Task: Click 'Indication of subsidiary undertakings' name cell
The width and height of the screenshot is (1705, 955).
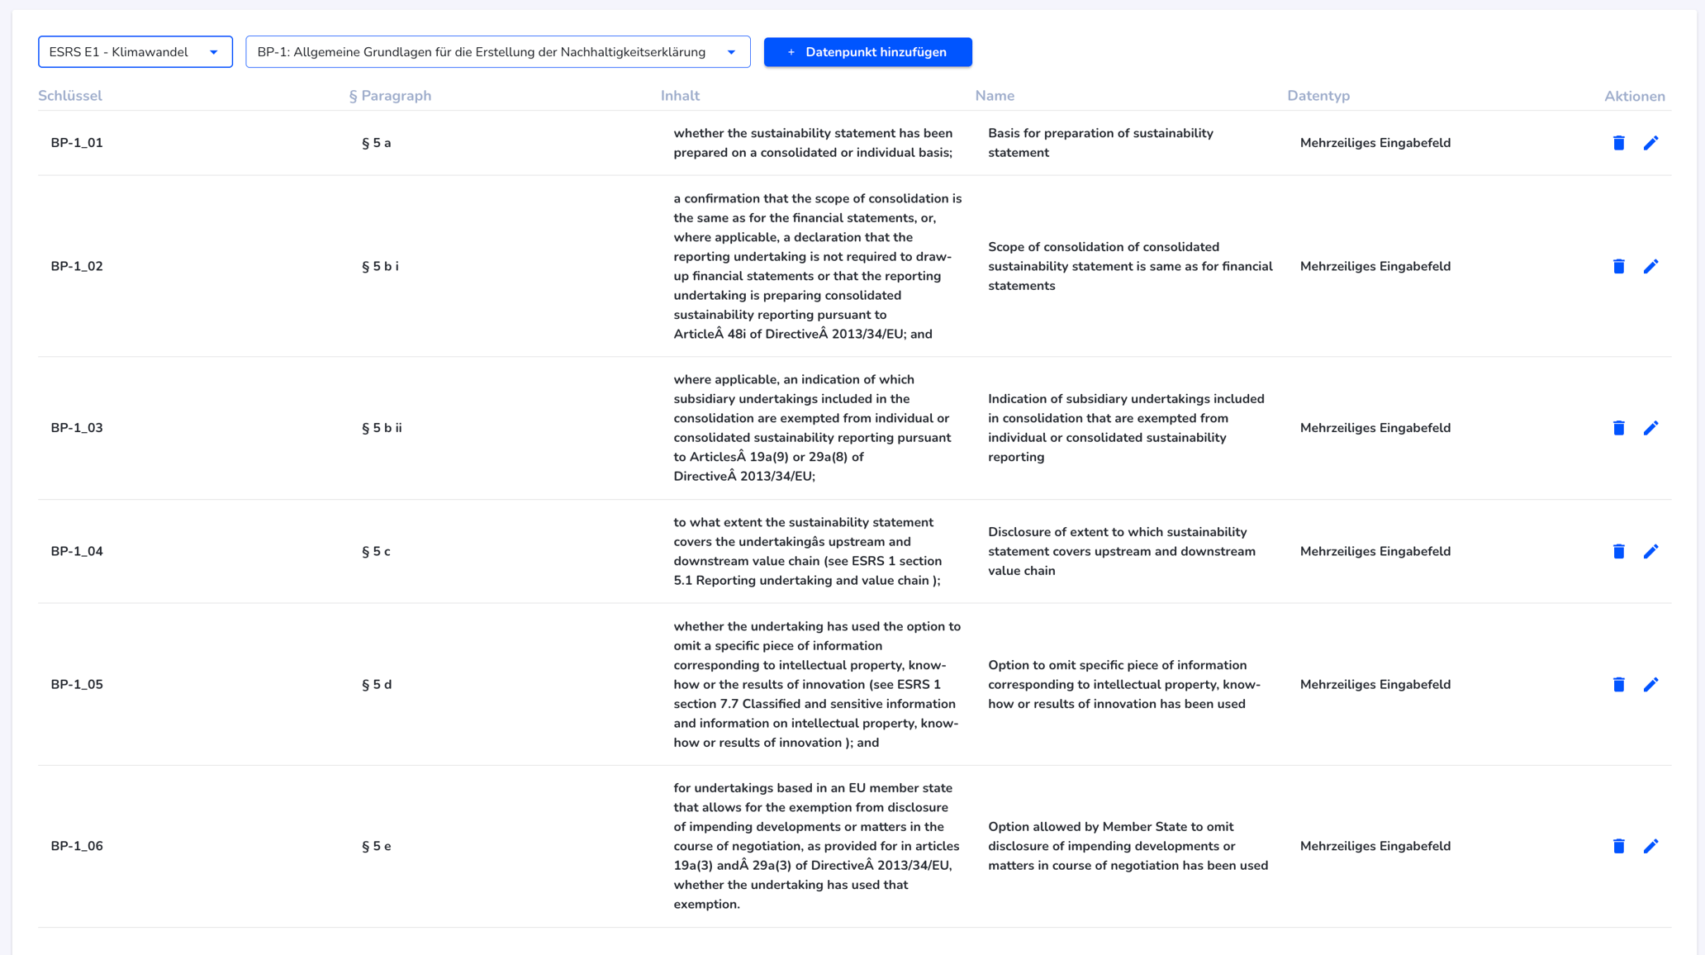Action: click(1126, 428)
